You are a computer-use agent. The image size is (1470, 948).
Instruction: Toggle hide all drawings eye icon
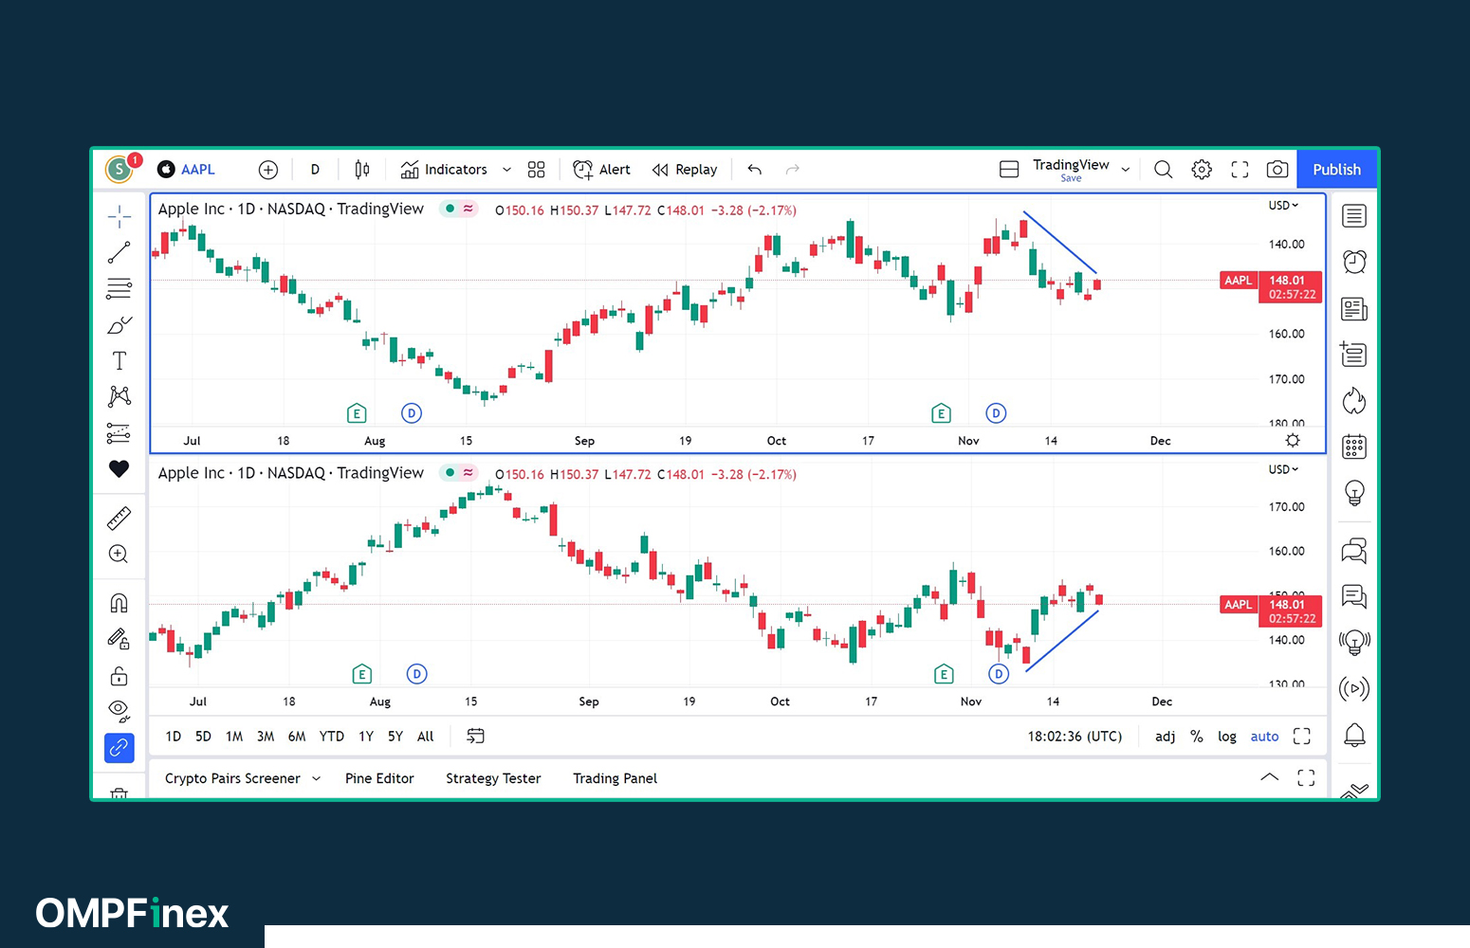click(x=119, y=710)
